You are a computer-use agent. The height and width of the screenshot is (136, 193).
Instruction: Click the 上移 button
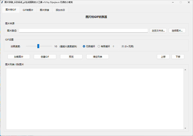pyautogui.click(x=163, y=57)
